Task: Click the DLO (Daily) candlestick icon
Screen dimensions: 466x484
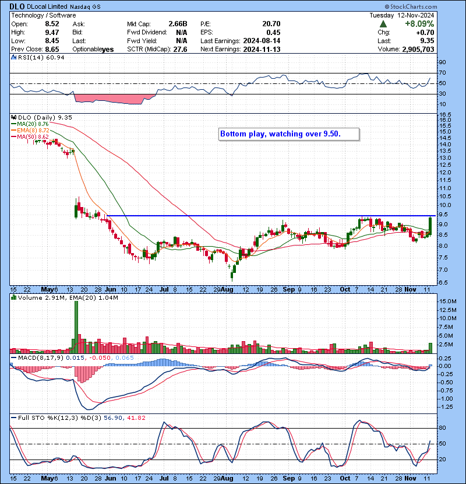Action: [13, 117]
